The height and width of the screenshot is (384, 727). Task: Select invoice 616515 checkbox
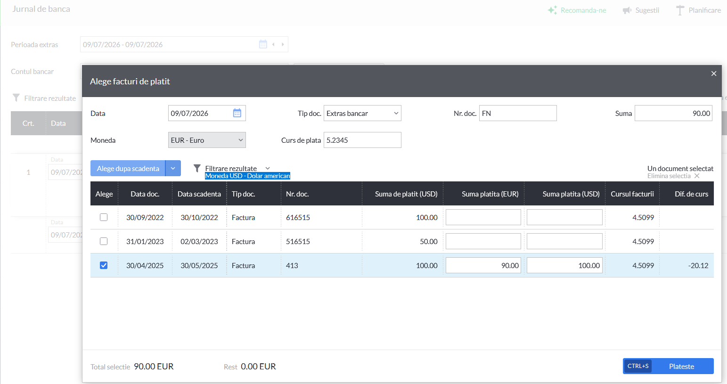tap(104, 217)
